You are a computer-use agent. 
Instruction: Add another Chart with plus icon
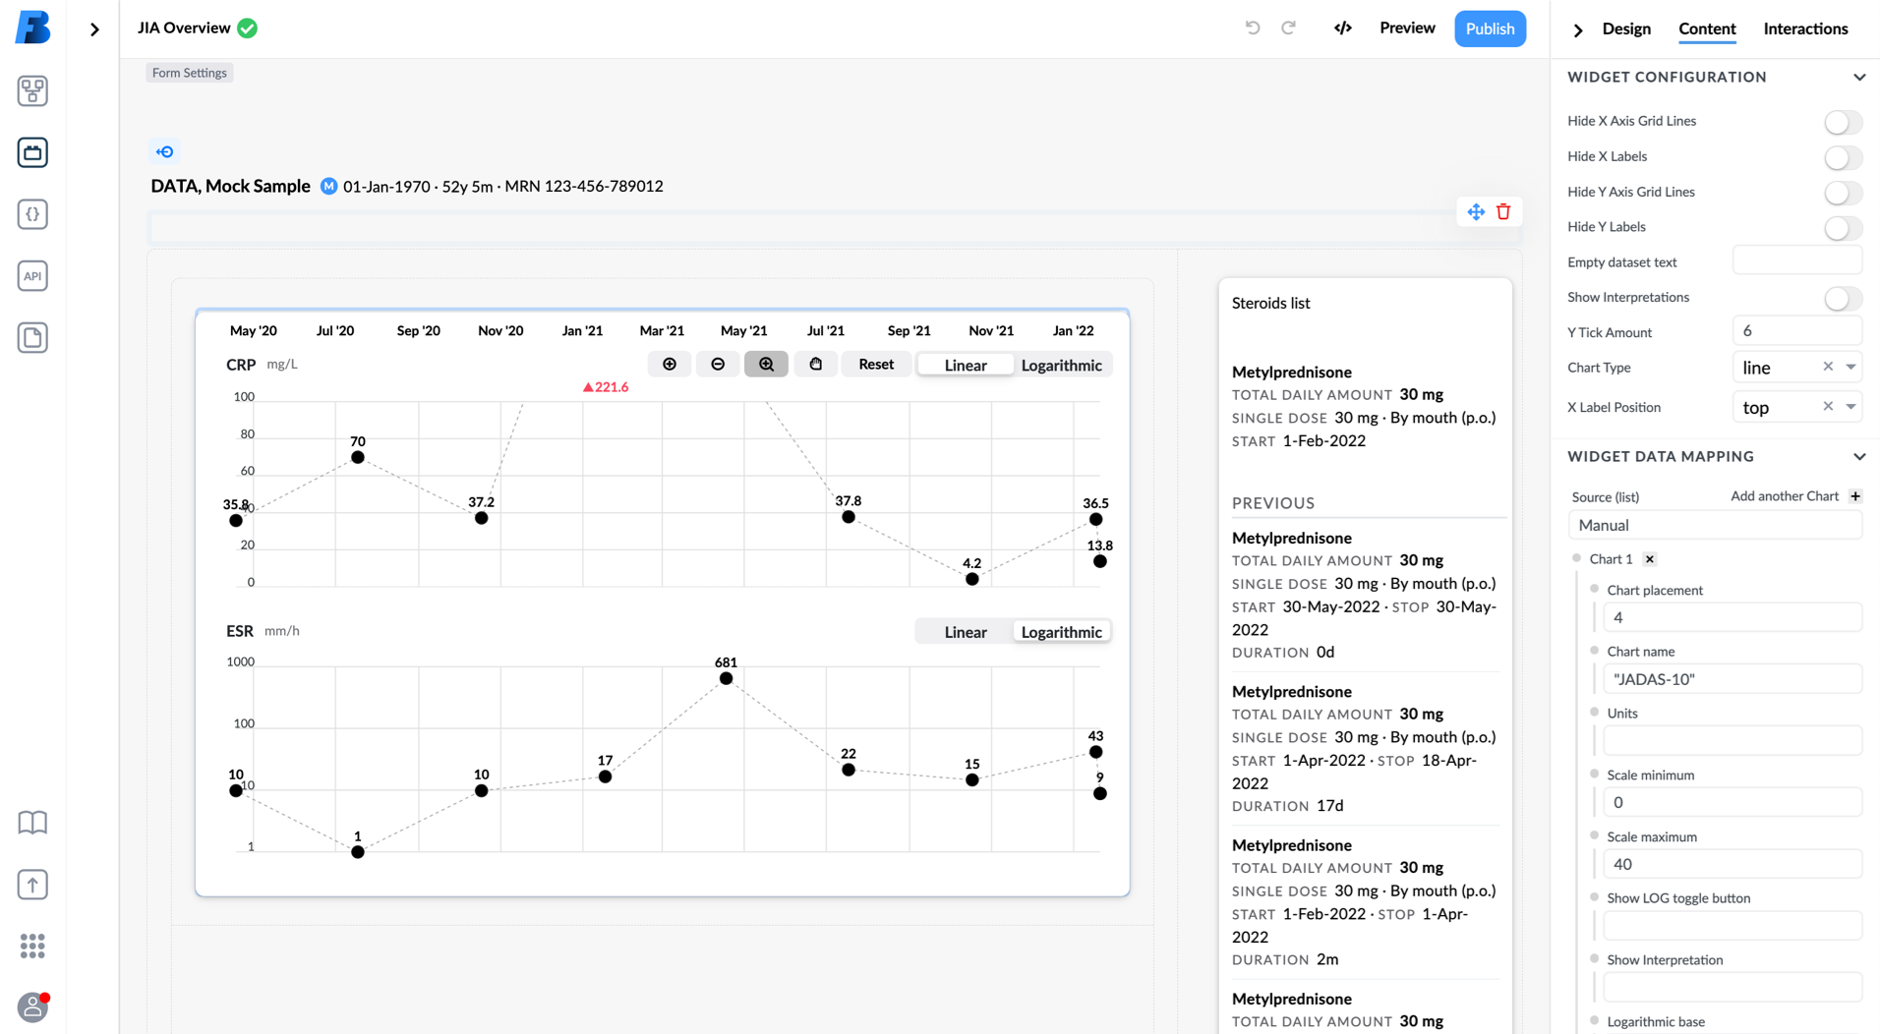1855,496
